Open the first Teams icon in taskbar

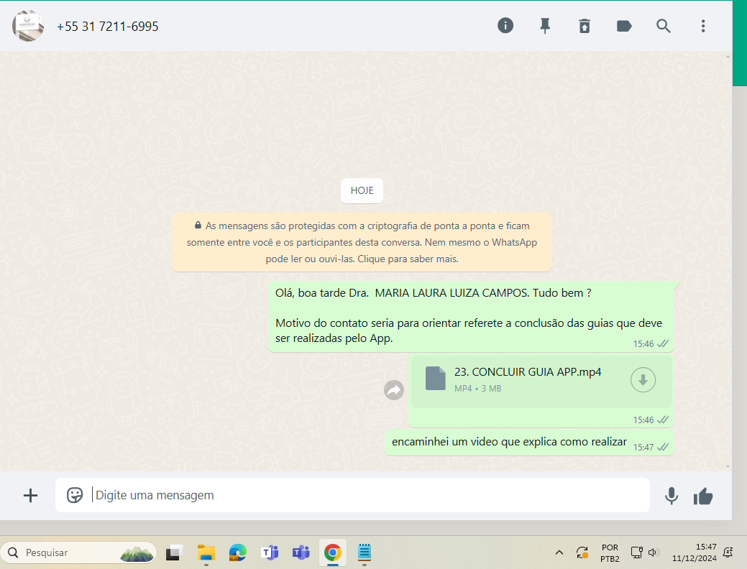point(270,552)
